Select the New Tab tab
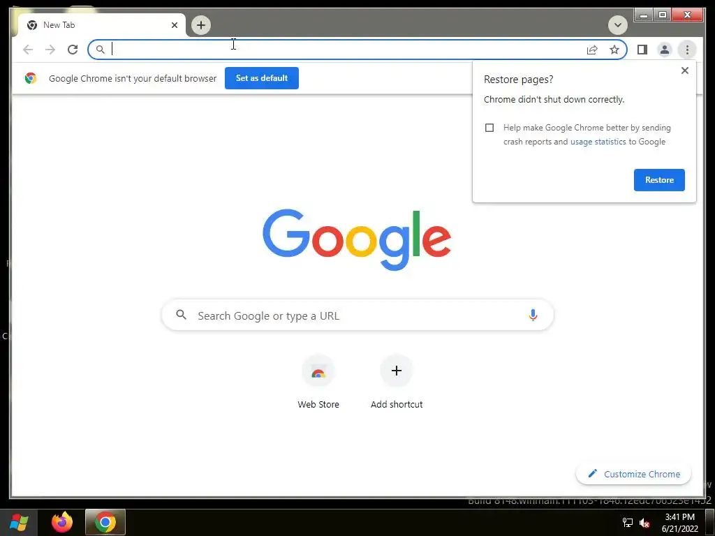Image resolution: width=715 pixels, height=536 pixels. 101,25
